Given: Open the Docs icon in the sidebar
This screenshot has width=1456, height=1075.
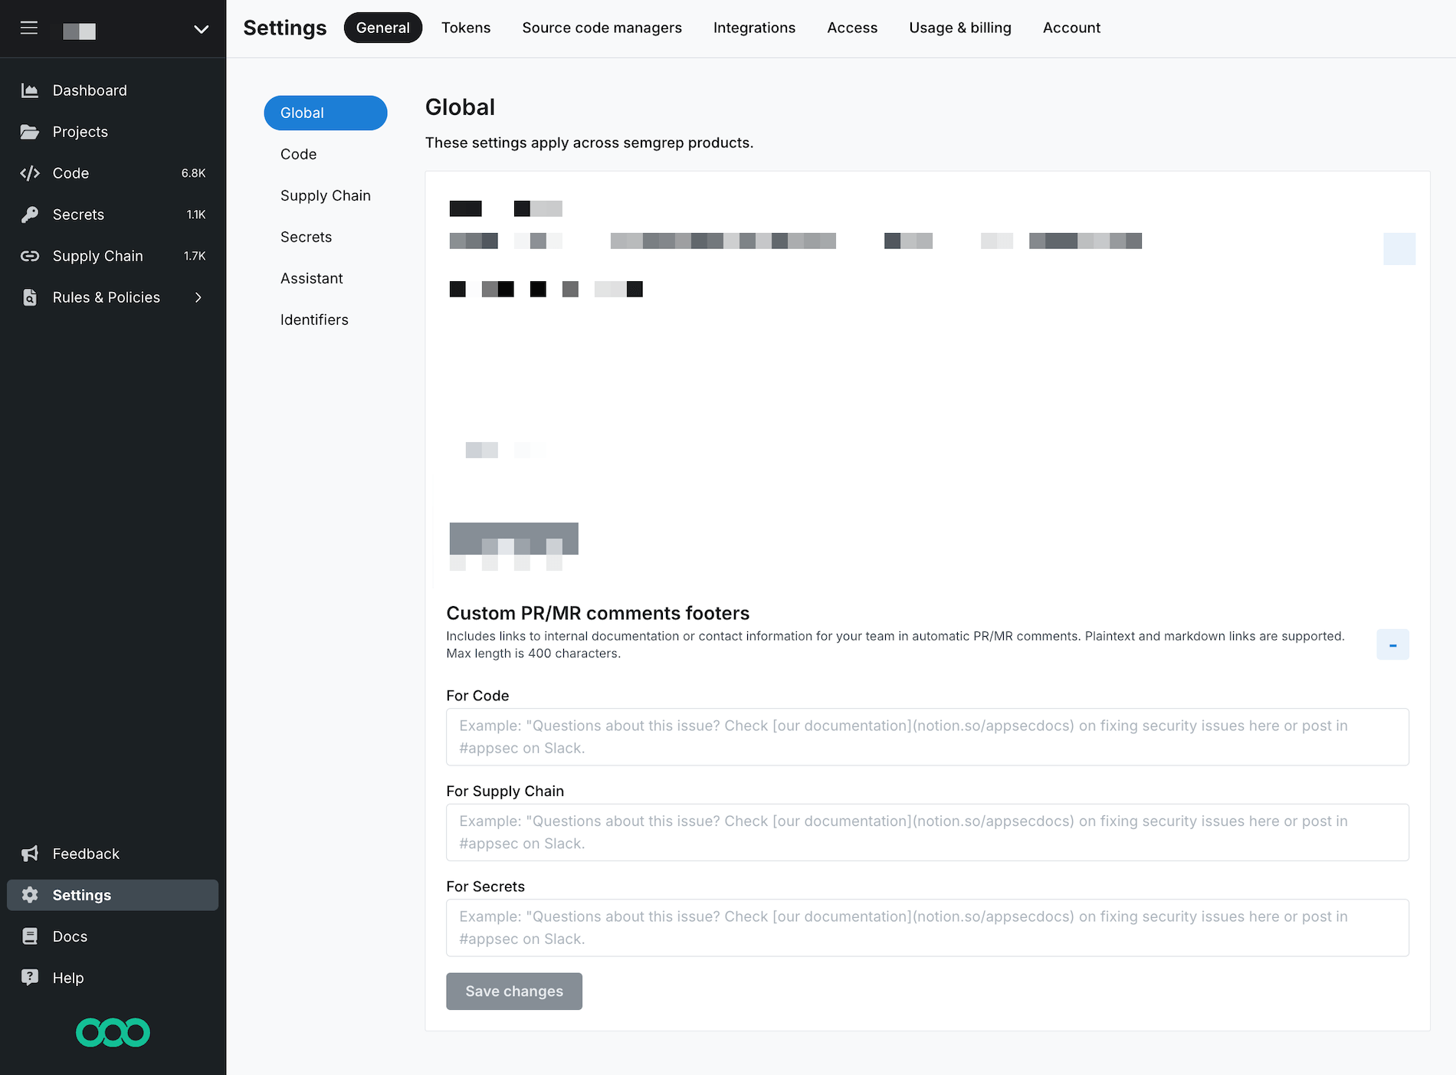Looking at the screenshot, I should 30,936.
